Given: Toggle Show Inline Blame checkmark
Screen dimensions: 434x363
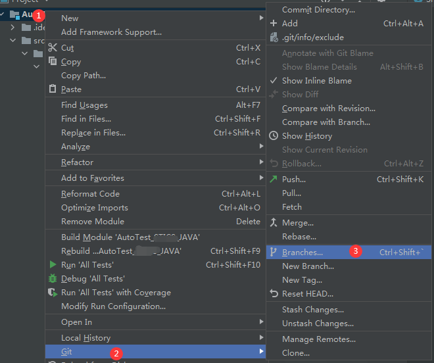Looking at the screenshot, I should click(274, 81).
